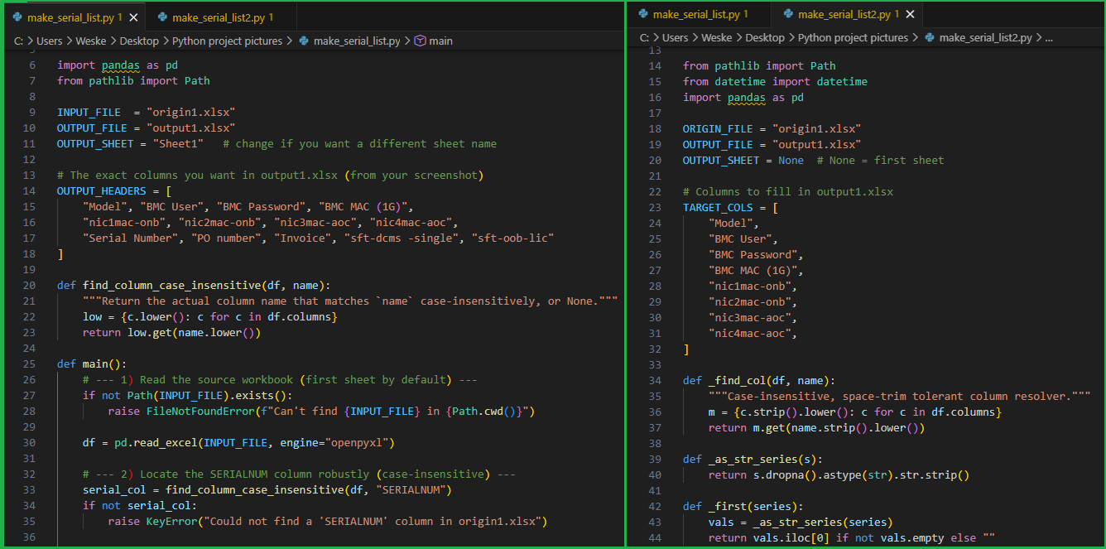Click Python icon on left pane's make_serial_list2.py tab
This screenshot has height=549, width=1106.
coord(161,17)
